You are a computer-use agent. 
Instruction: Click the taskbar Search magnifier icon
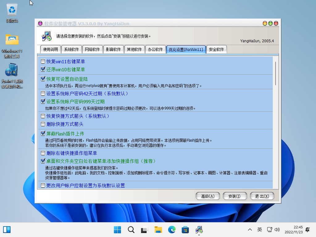131,230
